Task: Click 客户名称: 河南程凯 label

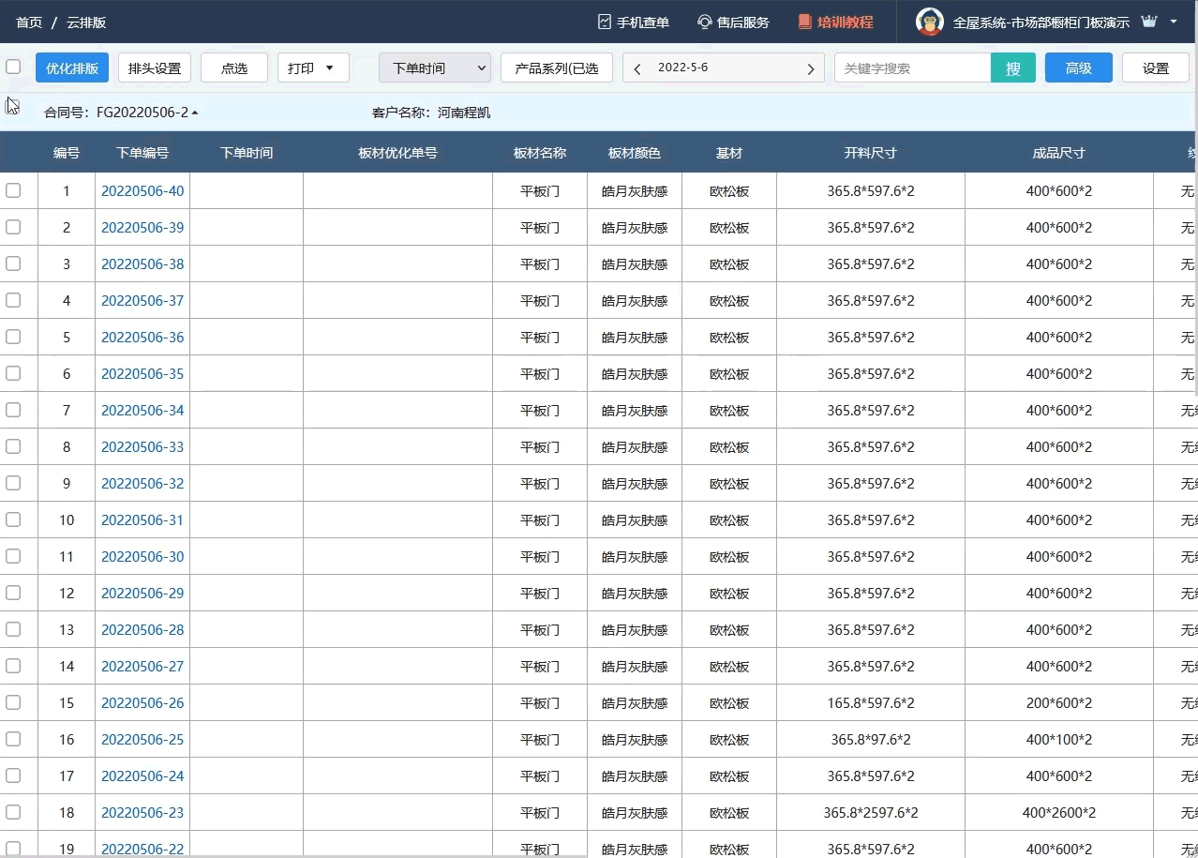Action: (431, 113)
